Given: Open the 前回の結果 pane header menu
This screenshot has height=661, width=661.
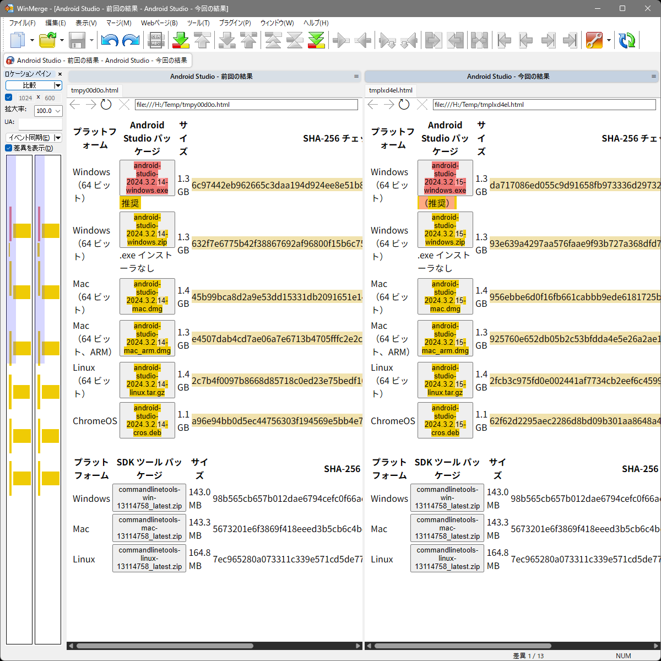Looking at the screenshot, I should pyautogui.click(x=356, y=77).
